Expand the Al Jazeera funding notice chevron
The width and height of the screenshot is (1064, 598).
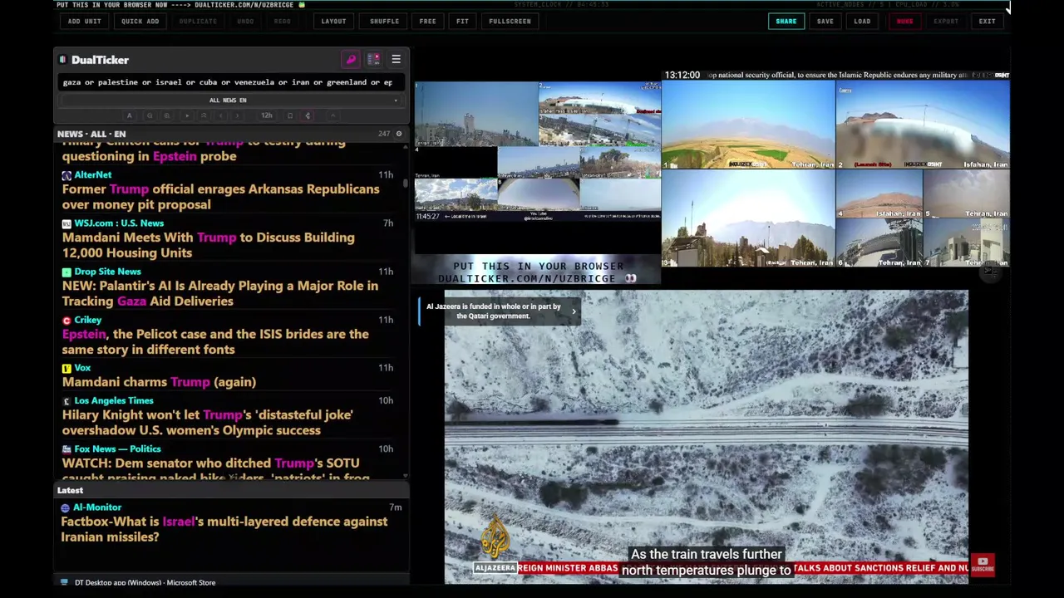pyautogui.click(x=573, y=311)
